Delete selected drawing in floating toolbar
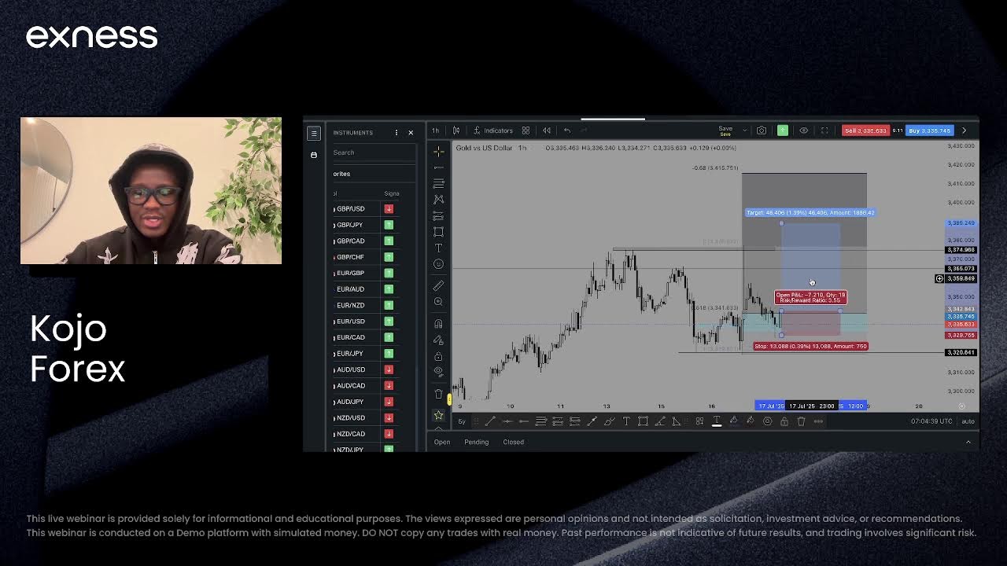This screenshot has width=1007, height=566. tap(801, 422)
